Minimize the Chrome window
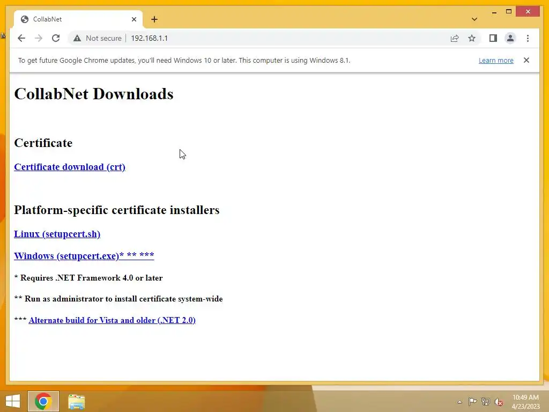This screenshot has height=412, width=549. [x=494, y=12]
